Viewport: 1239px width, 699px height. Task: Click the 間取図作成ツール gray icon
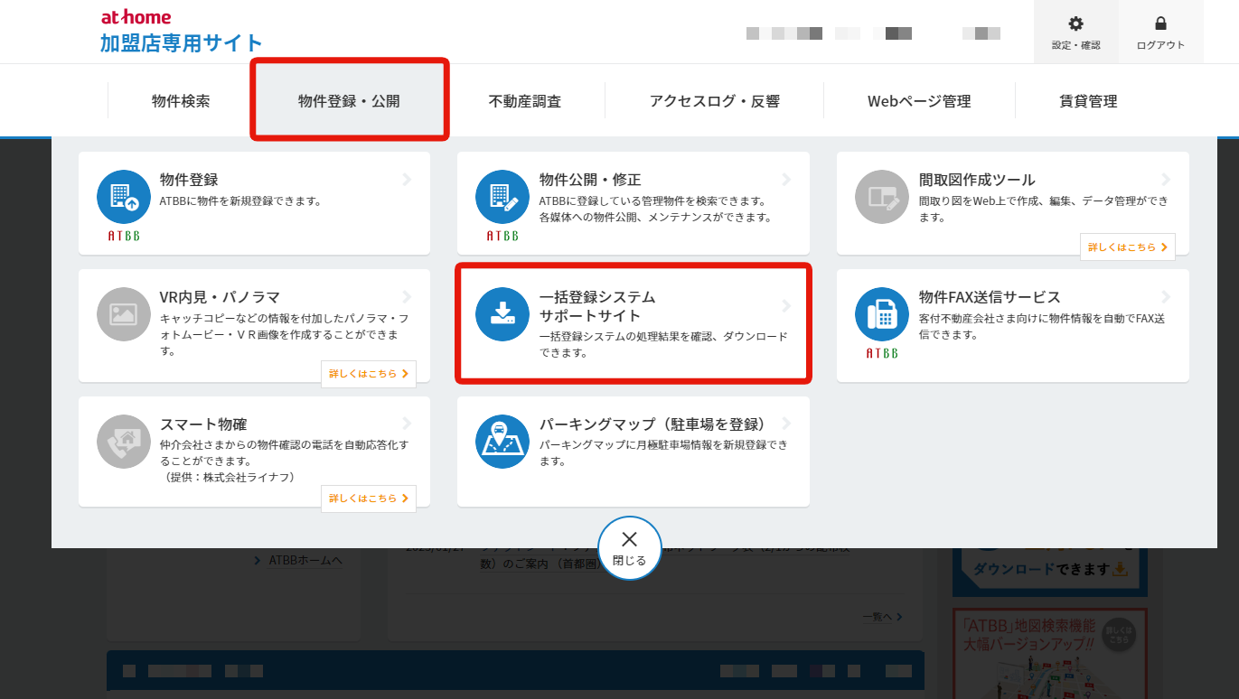(x=882, y=197)
